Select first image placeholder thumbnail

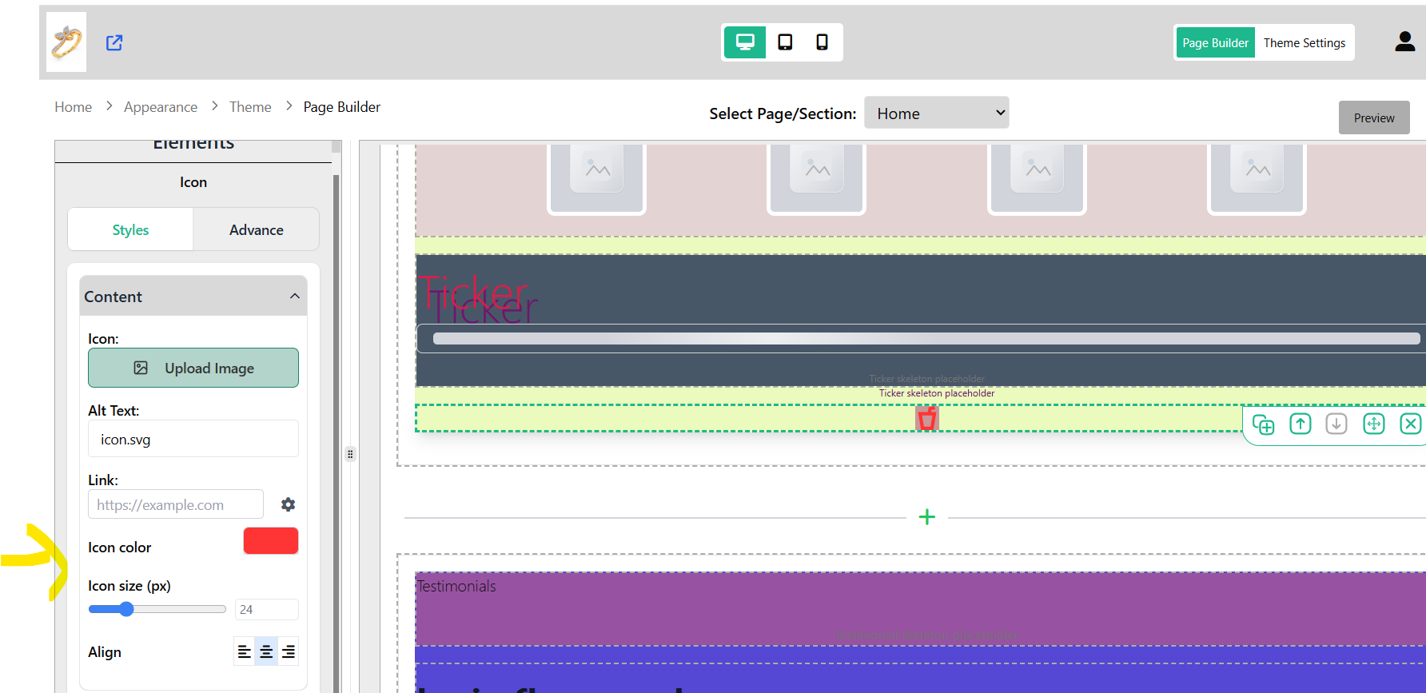pos(596,178)
